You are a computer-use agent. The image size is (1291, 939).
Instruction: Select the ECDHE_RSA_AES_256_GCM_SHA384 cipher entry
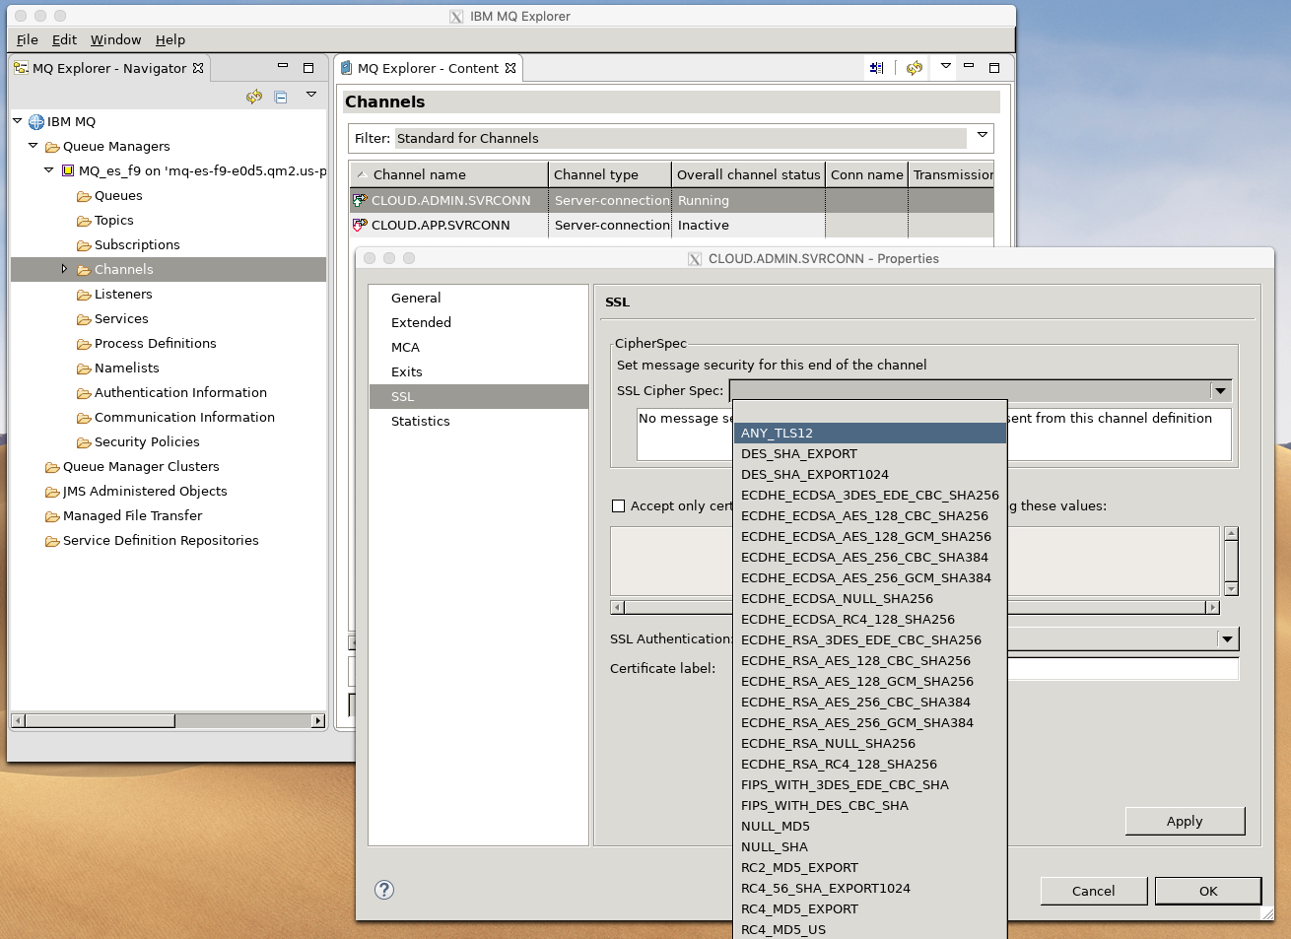(x=856, y=722)
